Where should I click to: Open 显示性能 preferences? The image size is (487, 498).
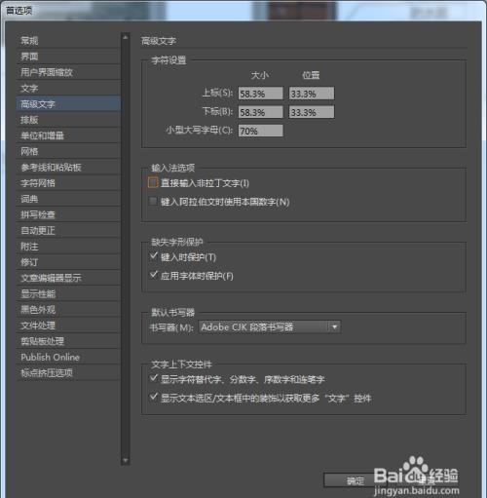tap(68, 294)
